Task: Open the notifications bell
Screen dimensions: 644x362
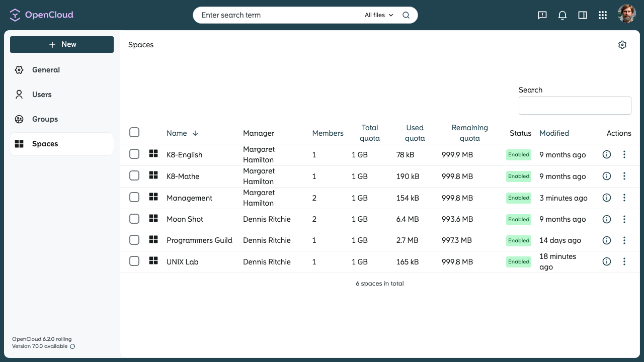Action: point(562,15)
